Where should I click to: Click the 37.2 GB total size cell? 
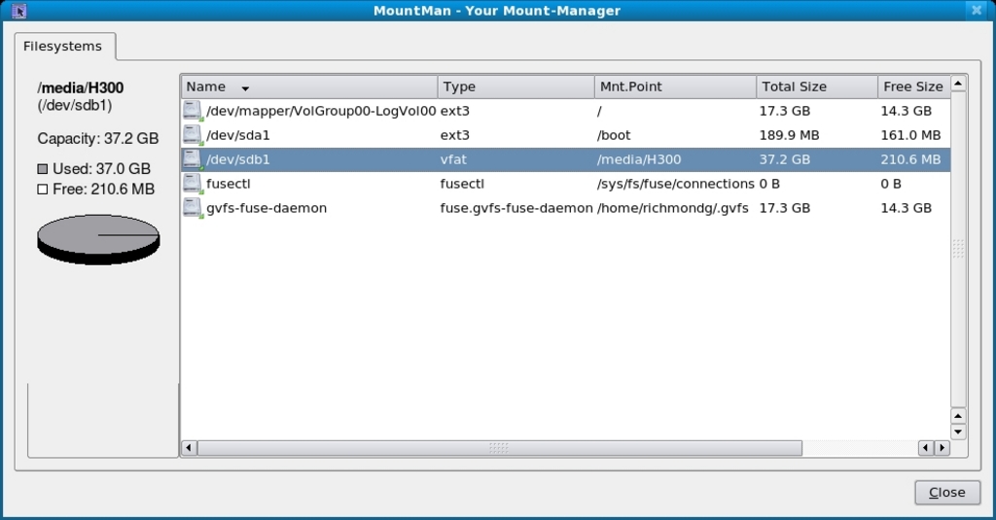[785, 159]
